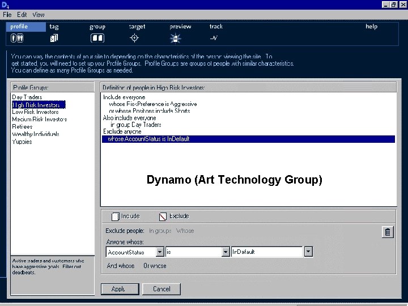Switch to the preview tab

(x=180, y=27)
